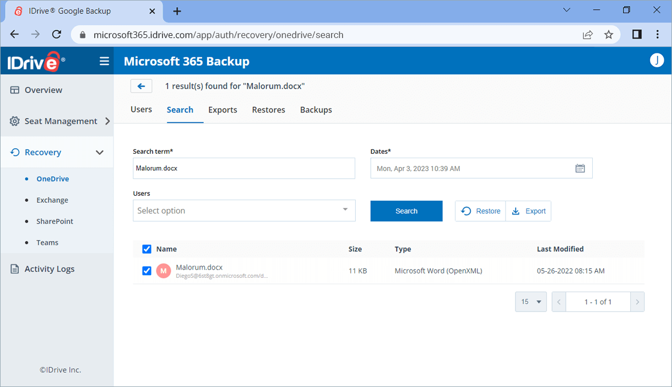Click the back arrow button
Screen dimensions: 672x387
[141, 86]
